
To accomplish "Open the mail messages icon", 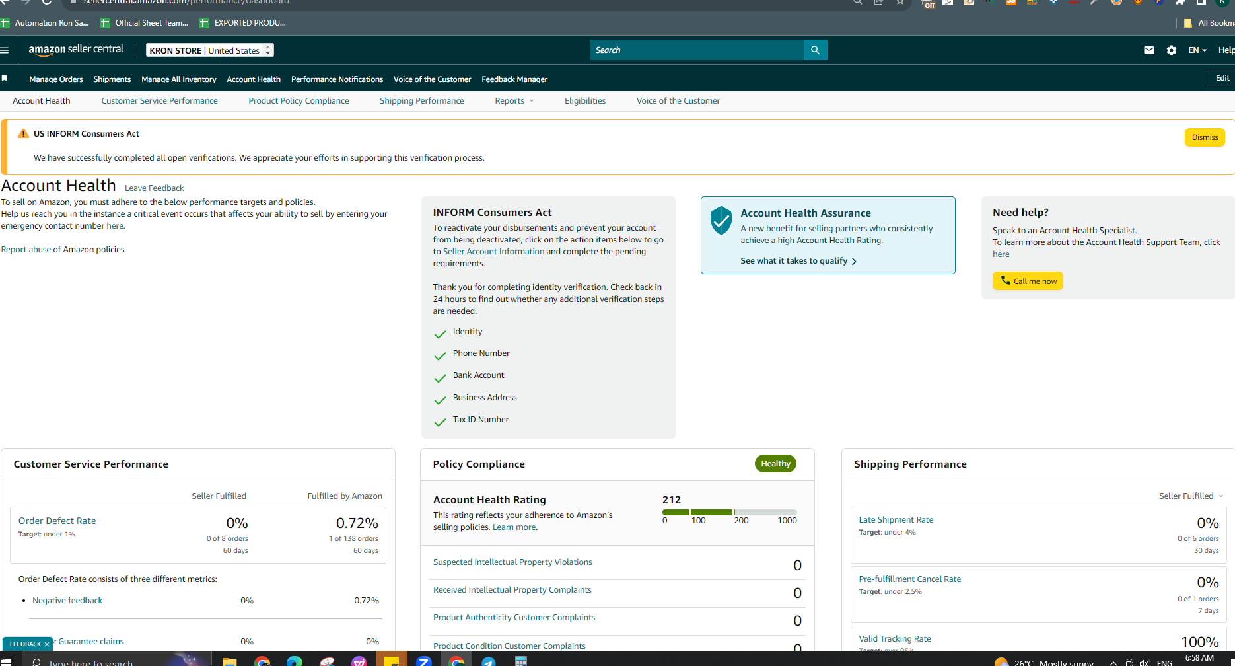I will pyautogui.click(x=1149, y=50).
